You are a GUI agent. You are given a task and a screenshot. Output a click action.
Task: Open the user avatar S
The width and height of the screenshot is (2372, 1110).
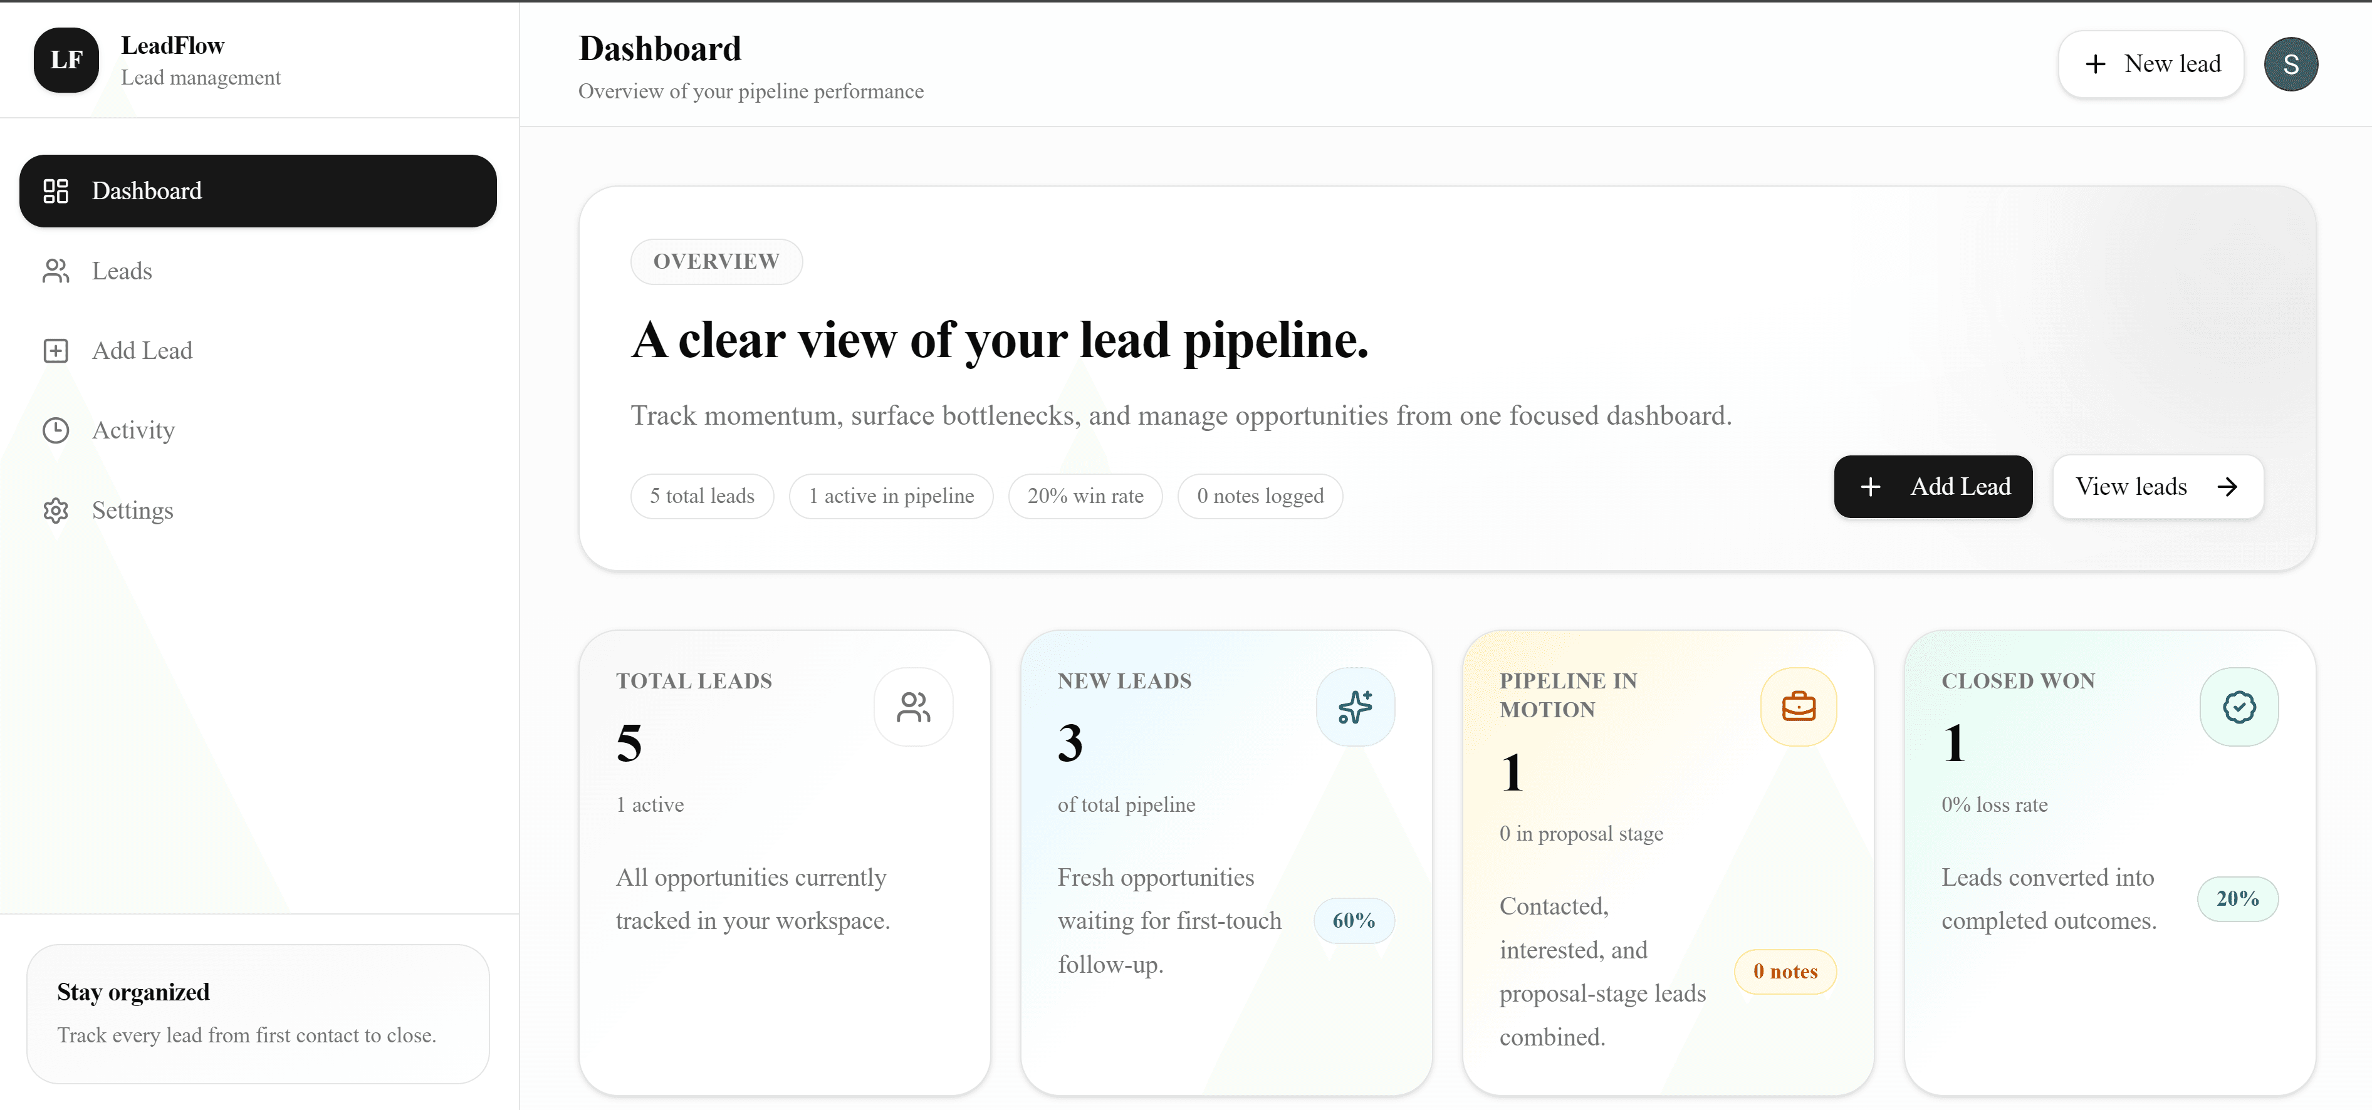pos(2291,65)
